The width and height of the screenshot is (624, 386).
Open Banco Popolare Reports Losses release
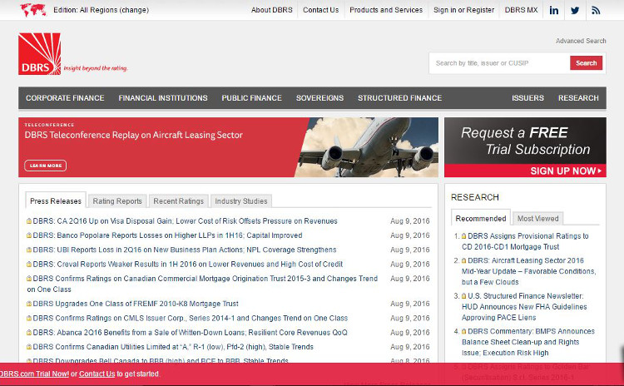tap(167, 235)
